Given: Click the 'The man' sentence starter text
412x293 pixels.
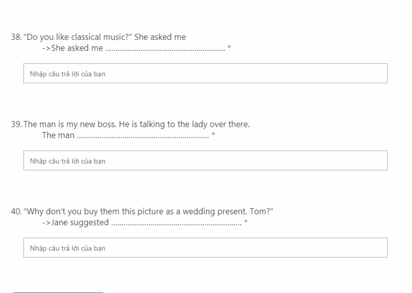Looking at the screenshot, I should [58, 135].
